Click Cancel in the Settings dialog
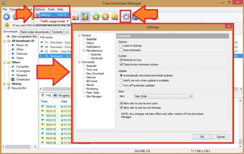 click(x=221, y=137)
